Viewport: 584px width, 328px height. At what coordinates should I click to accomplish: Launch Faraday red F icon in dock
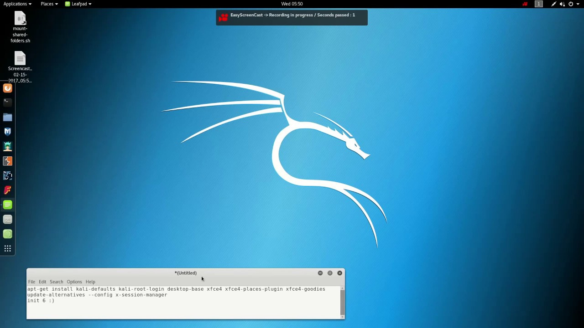(7, 190)
